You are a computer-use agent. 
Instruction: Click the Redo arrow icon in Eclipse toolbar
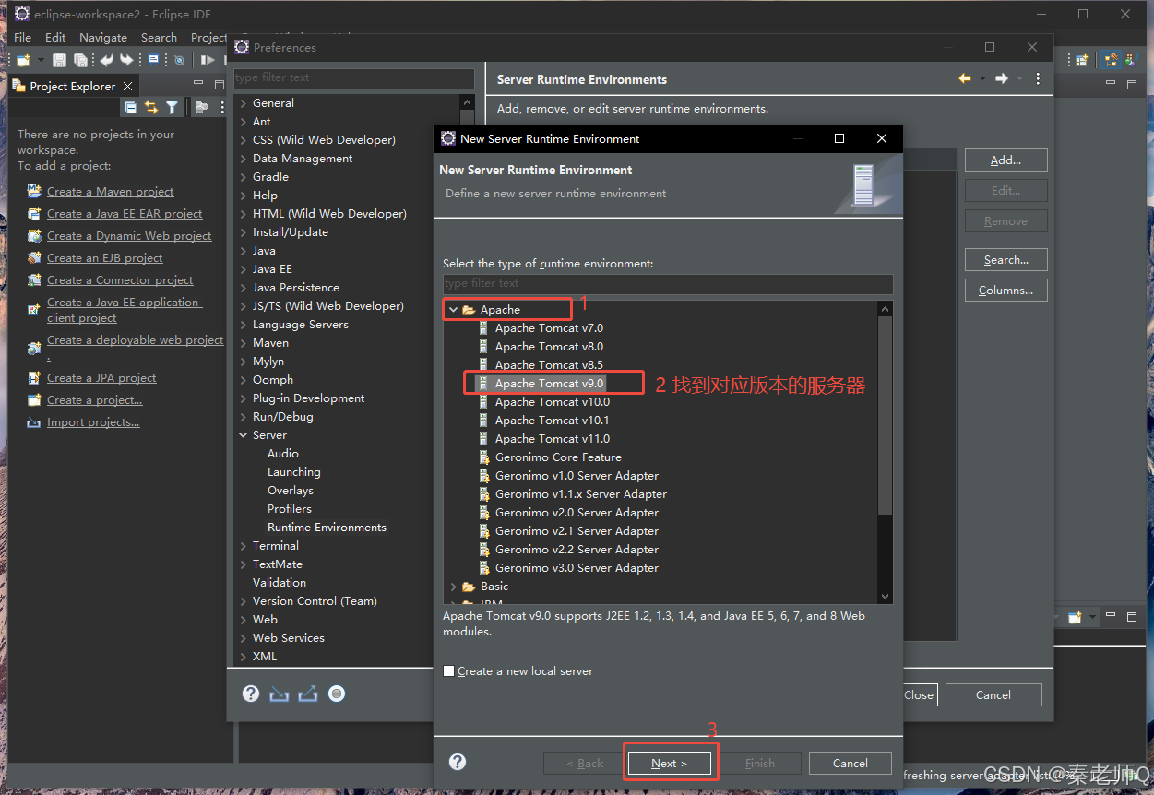[126, 60]
